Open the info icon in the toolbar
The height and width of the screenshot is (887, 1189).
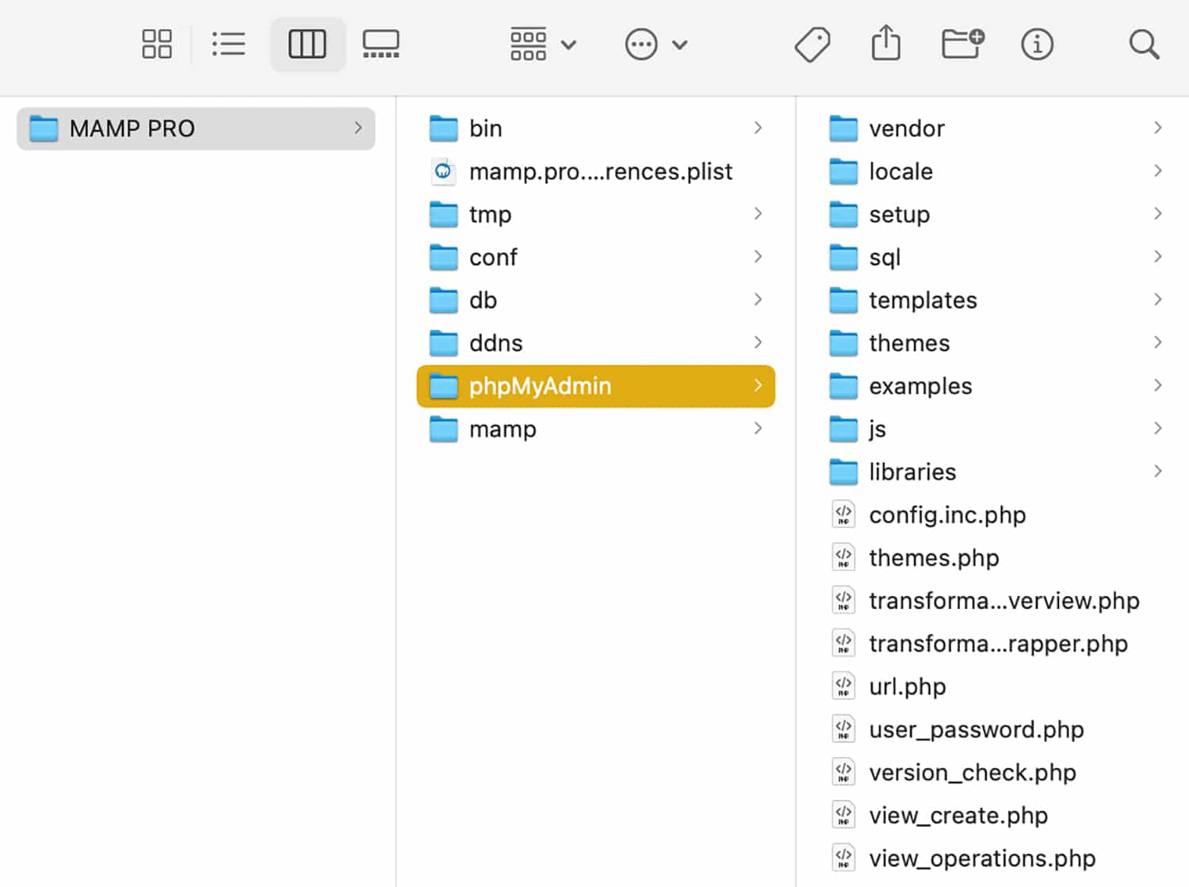1037,44
